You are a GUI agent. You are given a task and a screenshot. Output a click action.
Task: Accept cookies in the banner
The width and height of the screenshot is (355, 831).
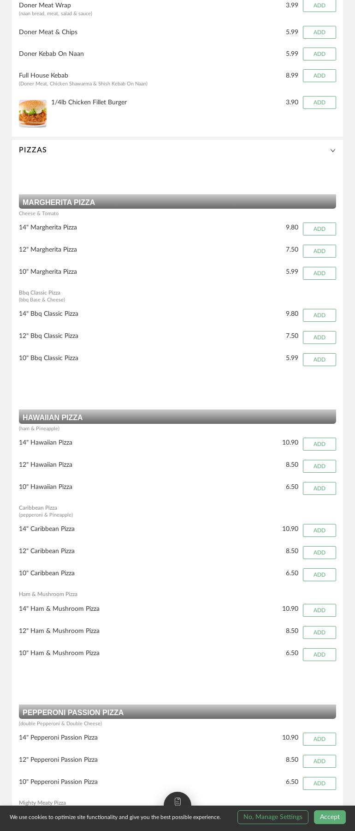click(x=330, y=817)
